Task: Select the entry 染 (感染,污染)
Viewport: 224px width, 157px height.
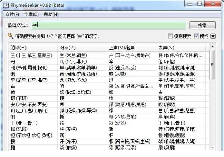Action: point(122,147)
